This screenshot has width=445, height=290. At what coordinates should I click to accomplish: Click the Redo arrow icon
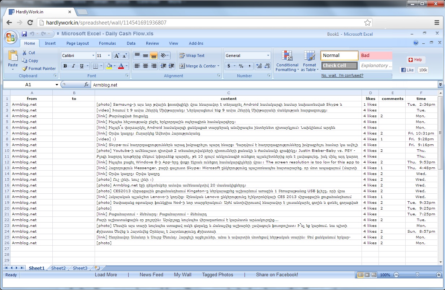[44, 34]
